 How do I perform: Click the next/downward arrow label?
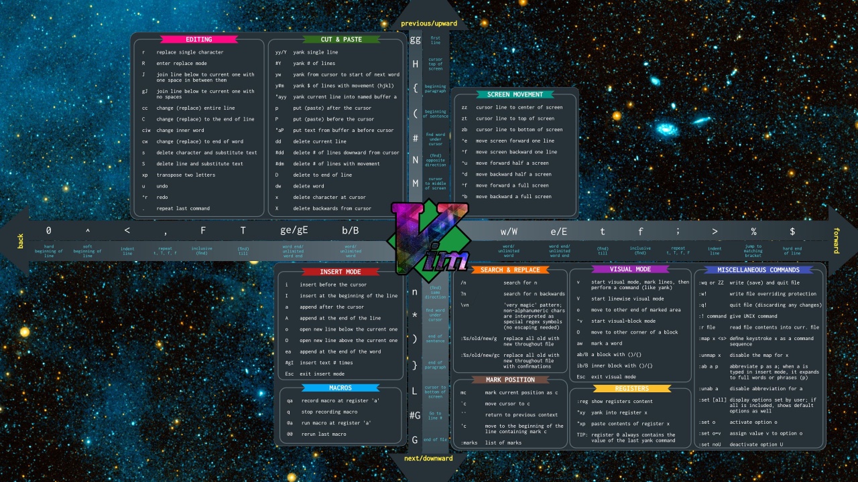point(429,459)
